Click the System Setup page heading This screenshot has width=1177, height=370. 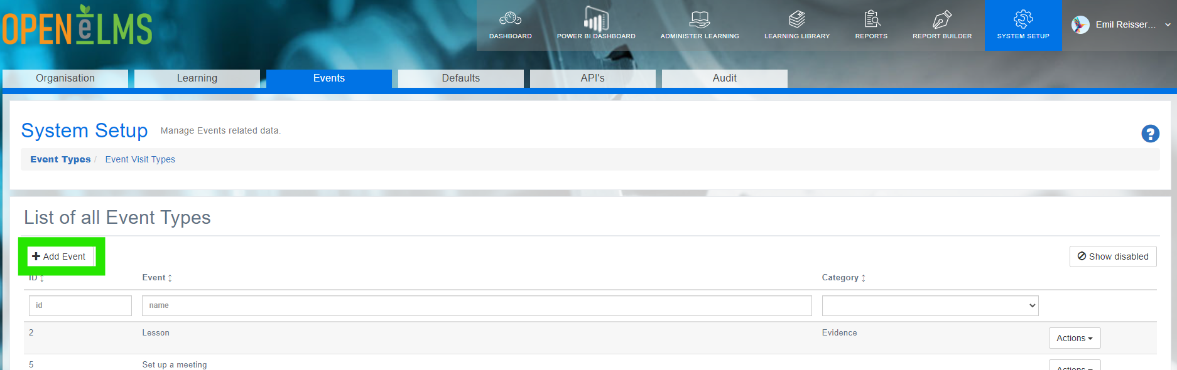click(x=85, y=130)
